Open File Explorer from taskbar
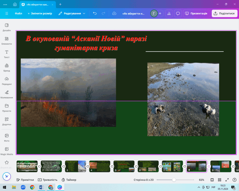This screenshot has width=239, height=191. [14, 187]
